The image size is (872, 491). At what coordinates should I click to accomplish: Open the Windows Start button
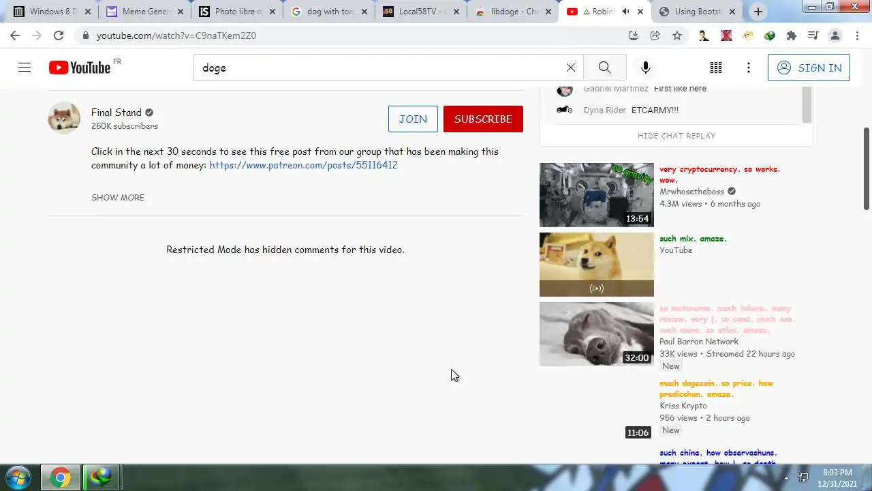pyautogui.click(x=18, y=477)
